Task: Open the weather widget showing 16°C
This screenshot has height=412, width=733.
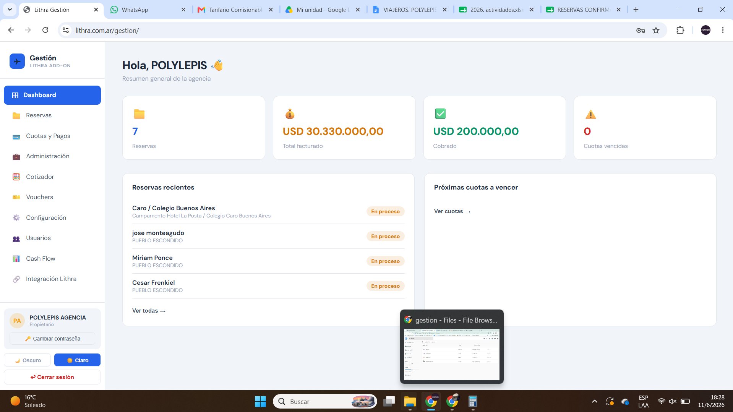Action: (29, 401)
